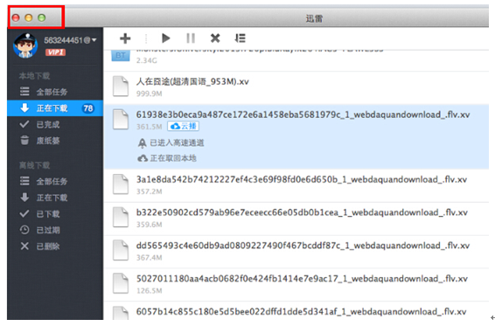Click clock icon beside 已过期
Image resolution: width=495 pixels, height=326 pixels.
coord(24,230)
